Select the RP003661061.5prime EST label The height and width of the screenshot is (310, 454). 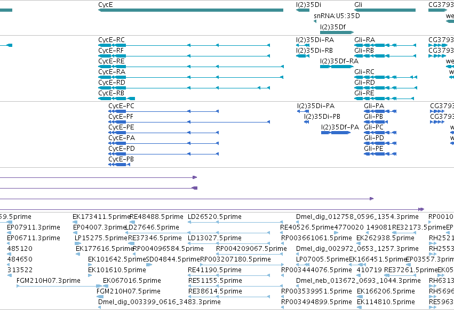tap(316, 238)
